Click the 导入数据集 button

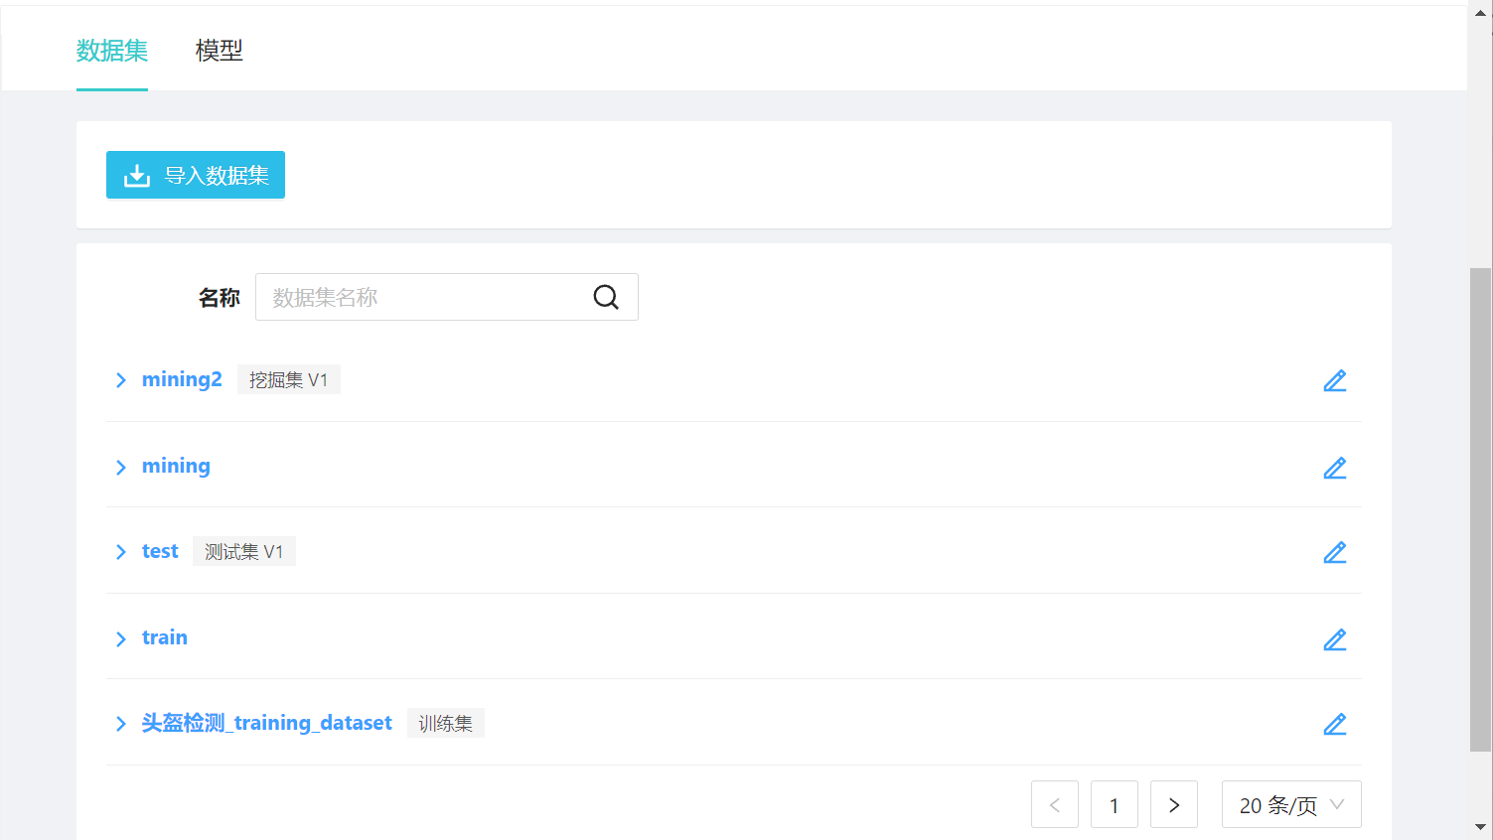tap(196, 175)
